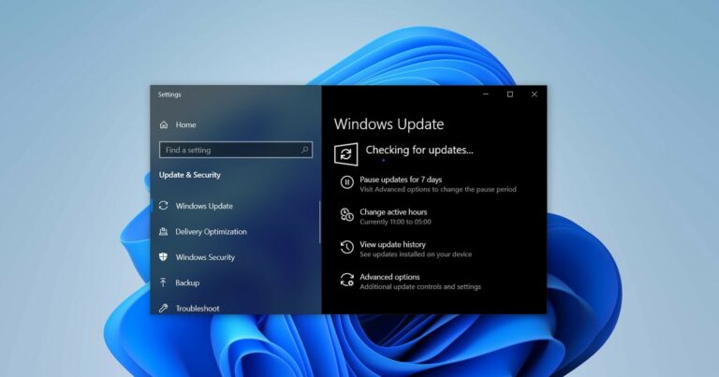719x377 pixels.
Task: Pause updates for 7 days
Action: [401, 180]
